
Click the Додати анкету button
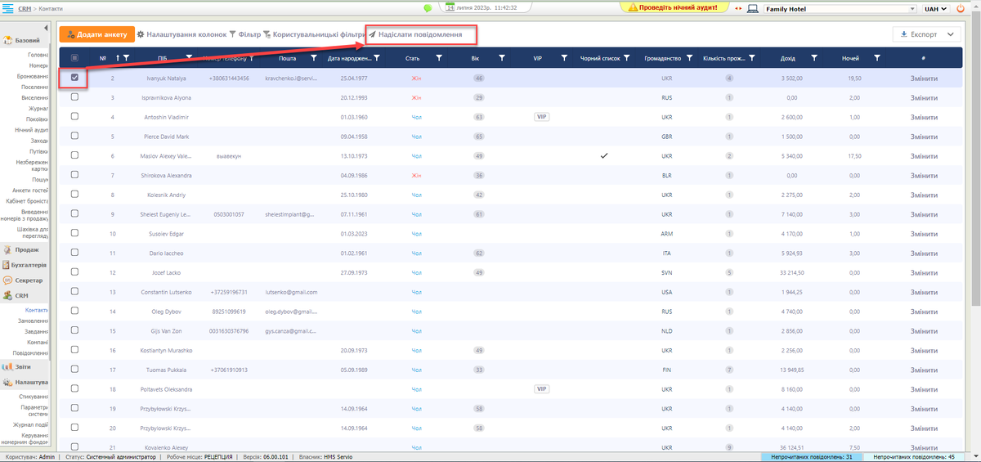[x=96, y=34]
